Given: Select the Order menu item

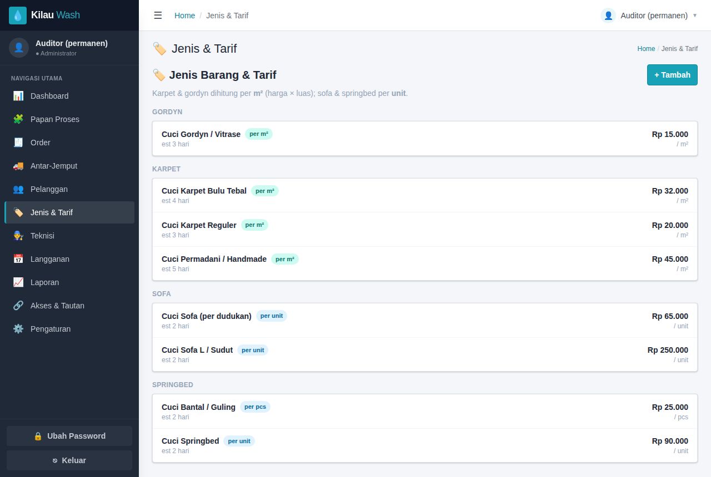Looking at the screenshot, I should tap(69, 143).
